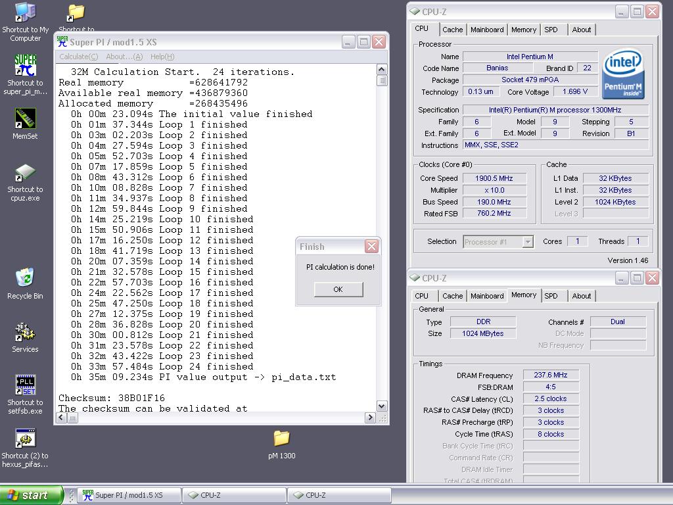Click the memory Type value DDR
Image resolution: width=673 pixels, height=505 pixels.
(x=483, y=322)
